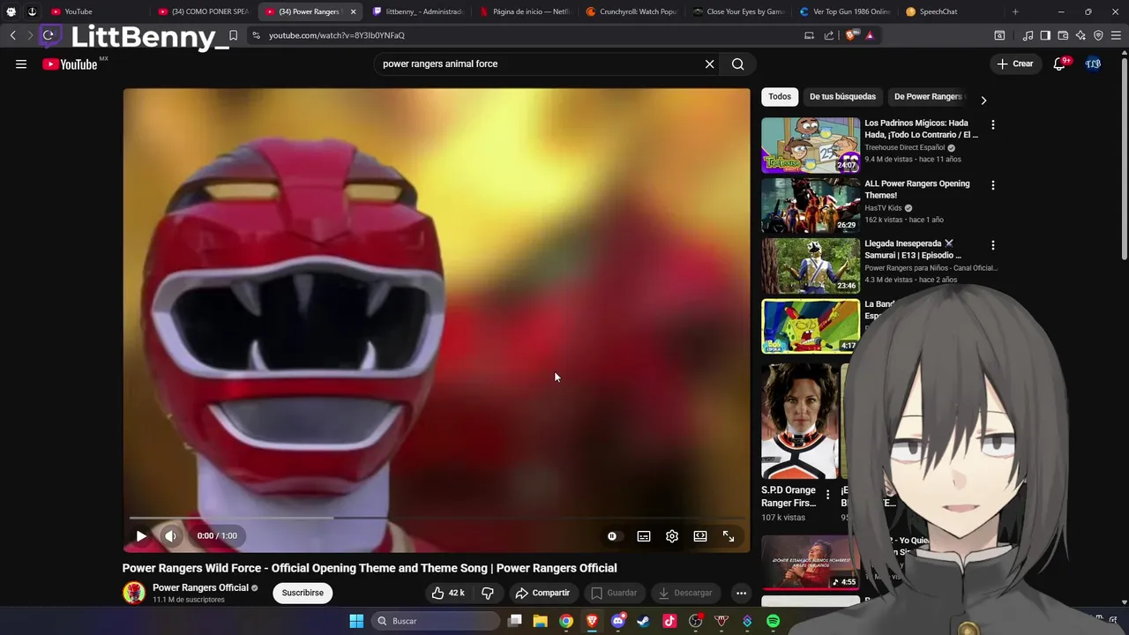Select the De Power Rangers chip

(928, 96)
